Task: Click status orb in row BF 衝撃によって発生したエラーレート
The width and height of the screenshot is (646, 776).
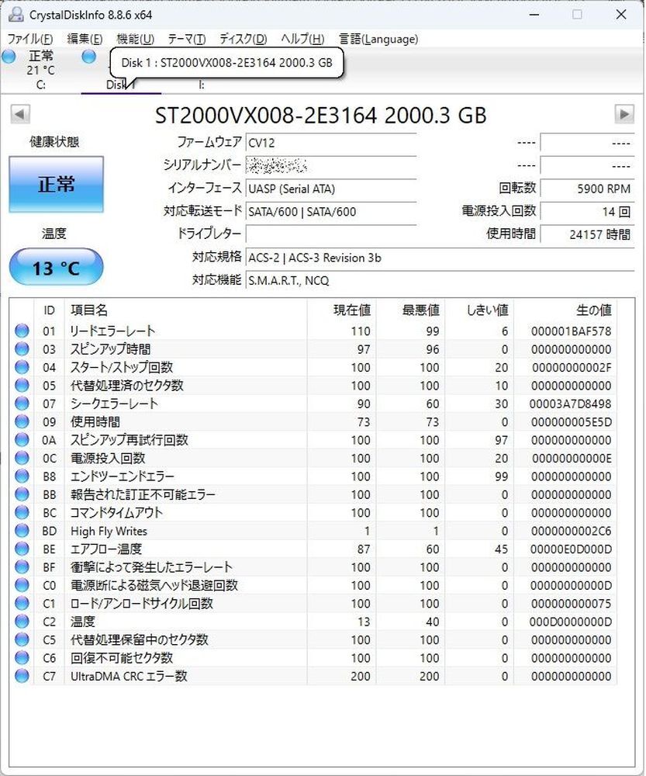Action: 22,566
